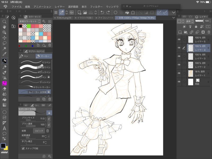Image resolution: width=212 pixels, height=159 pixels.
Task: Create a layer mask
Action: pyautogui.click(x=203, y=32)
